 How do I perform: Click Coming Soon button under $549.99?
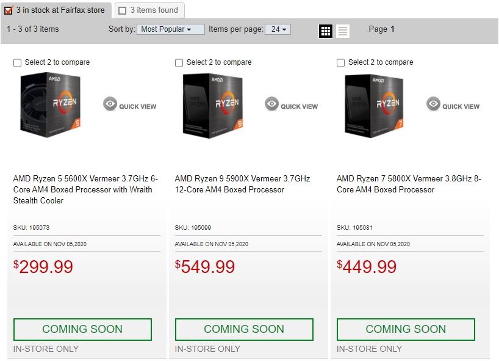(244, 329)
